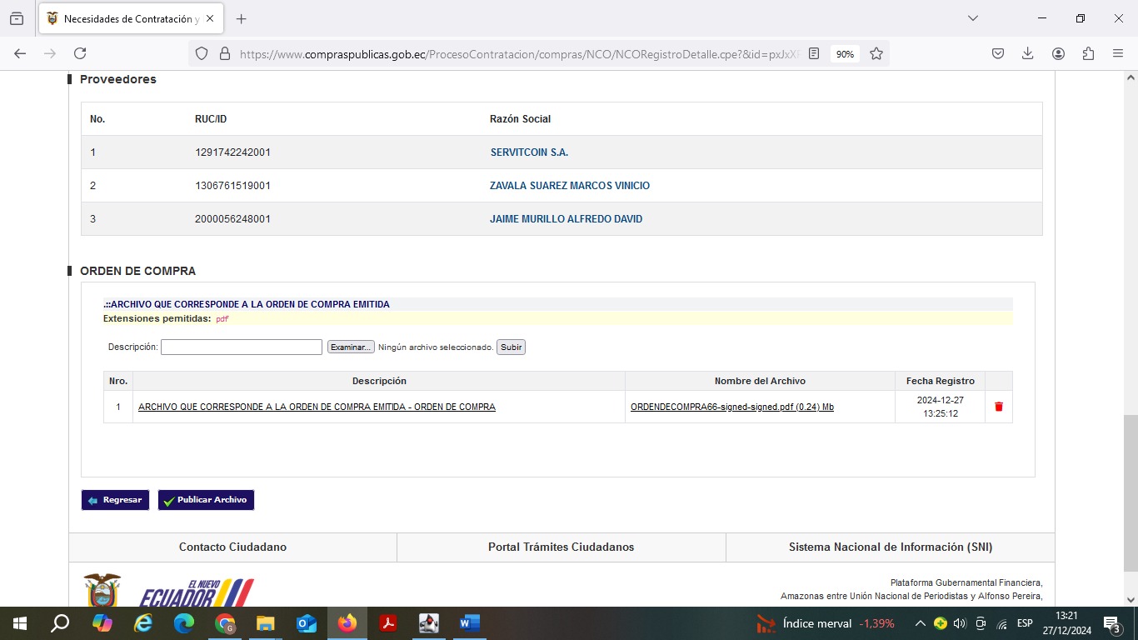Click the Regresar button

115,500
